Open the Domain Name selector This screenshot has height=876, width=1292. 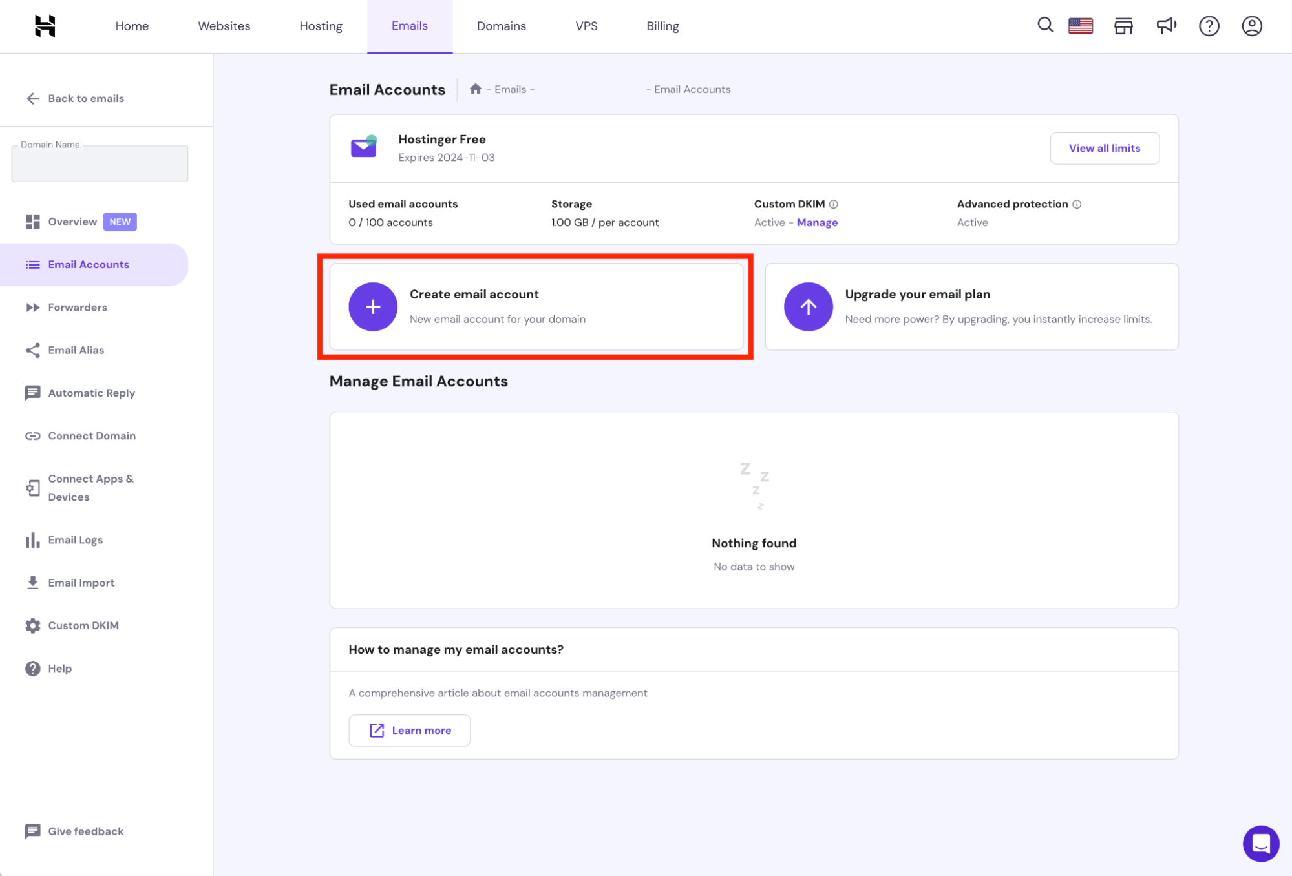coord(99,163)
